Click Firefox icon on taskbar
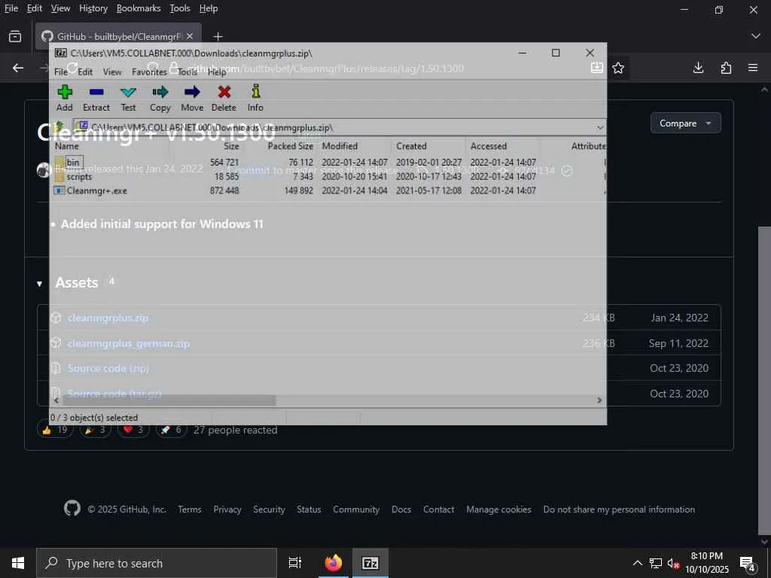The width and height of the screenshot is (771, 578). tap(334, 563)
